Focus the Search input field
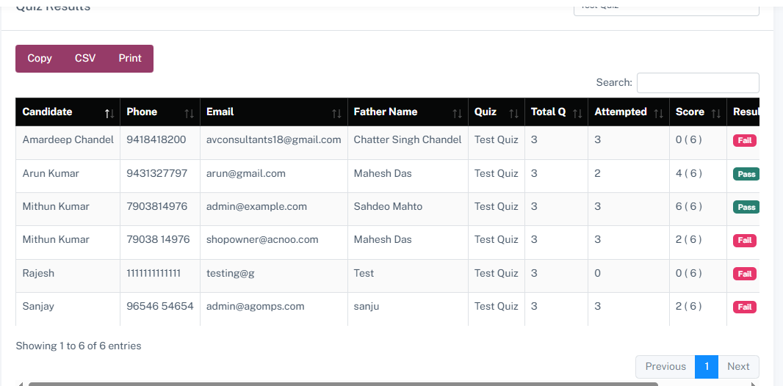 (x=697, y=83)
